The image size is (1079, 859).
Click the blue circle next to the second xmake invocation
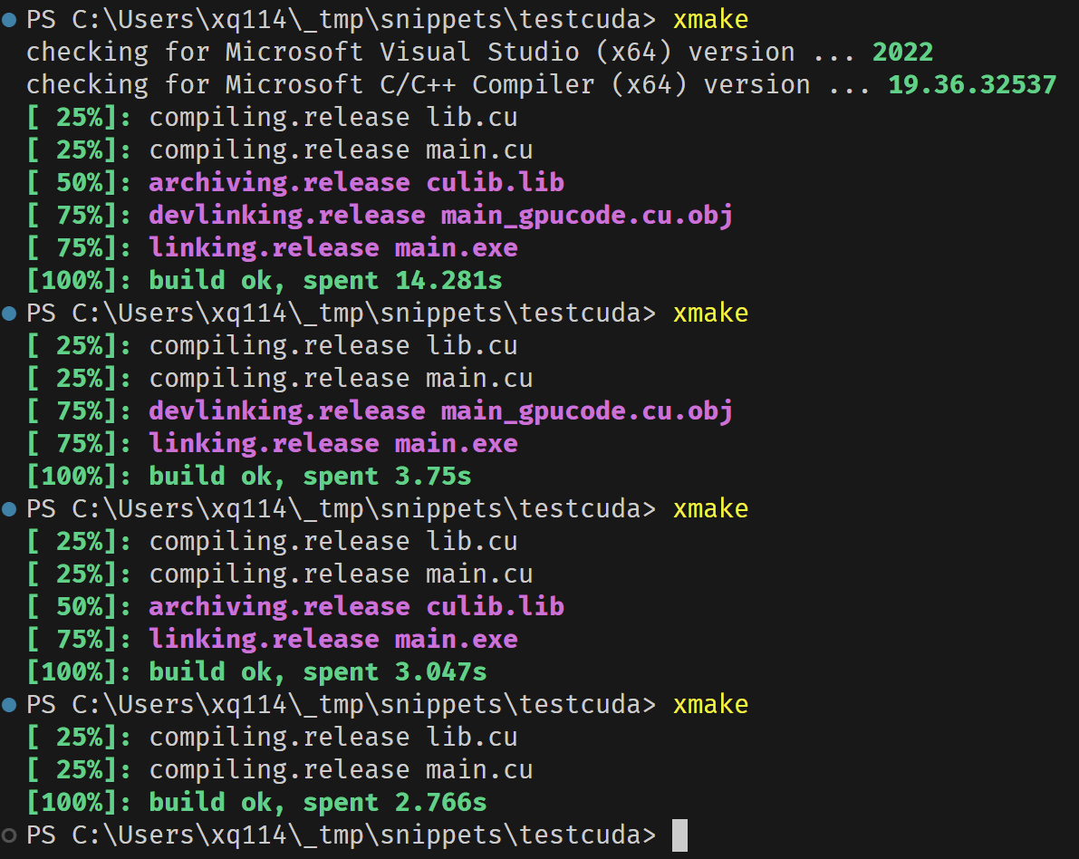[9, 311]
